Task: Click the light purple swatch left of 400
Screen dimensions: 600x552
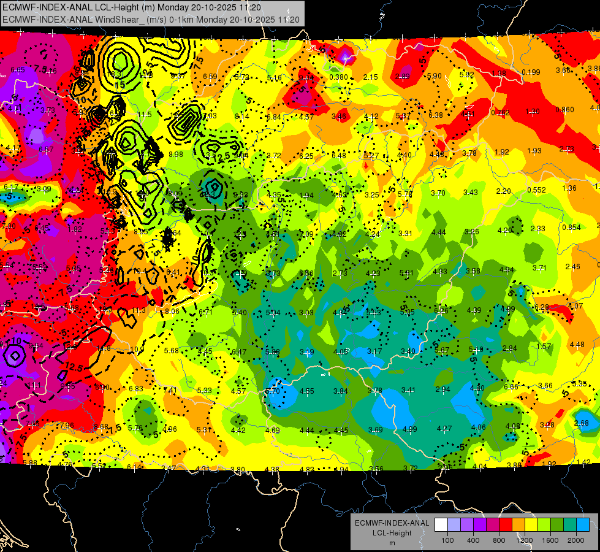Action: tap(467, 525)
